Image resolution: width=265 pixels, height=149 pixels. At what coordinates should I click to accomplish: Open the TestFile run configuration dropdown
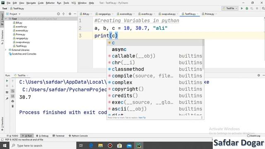click(230, 8)
